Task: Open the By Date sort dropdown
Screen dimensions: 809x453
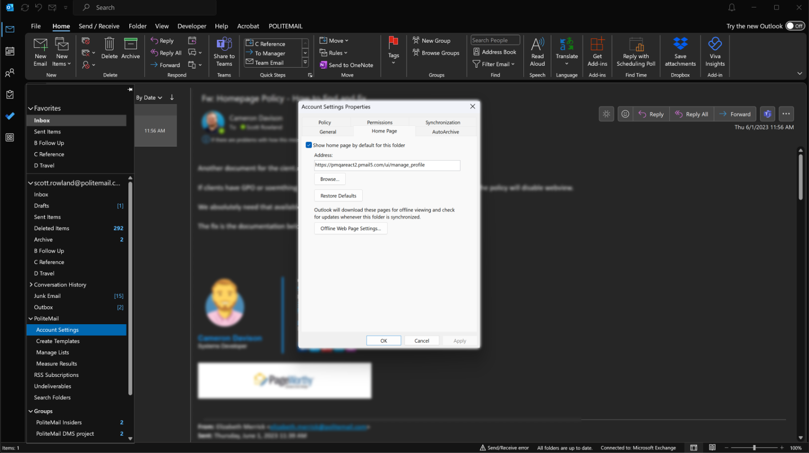Action: 149,97
